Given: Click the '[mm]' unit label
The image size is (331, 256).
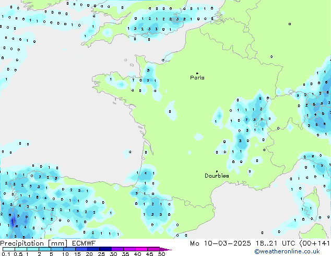Looking at the screenshot, I should tap(58, 243).
